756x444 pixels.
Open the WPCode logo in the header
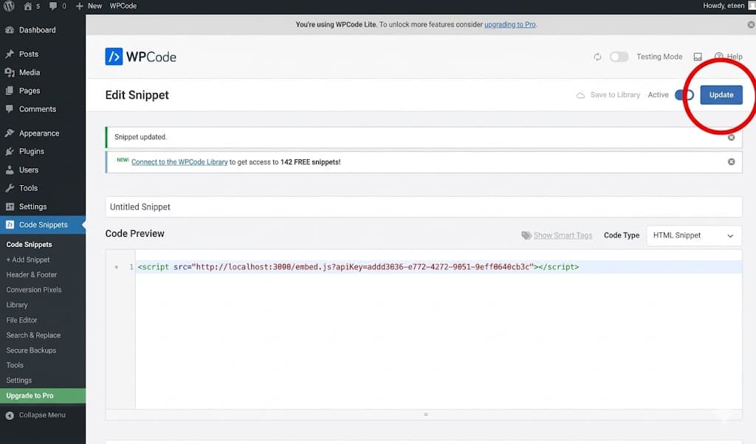pyautogui.click(x=140, y=57)
